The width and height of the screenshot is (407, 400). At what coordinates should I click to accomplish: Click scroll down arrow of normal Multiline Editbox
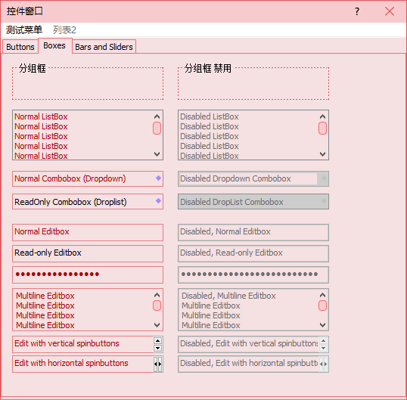[x=157, y=325]
